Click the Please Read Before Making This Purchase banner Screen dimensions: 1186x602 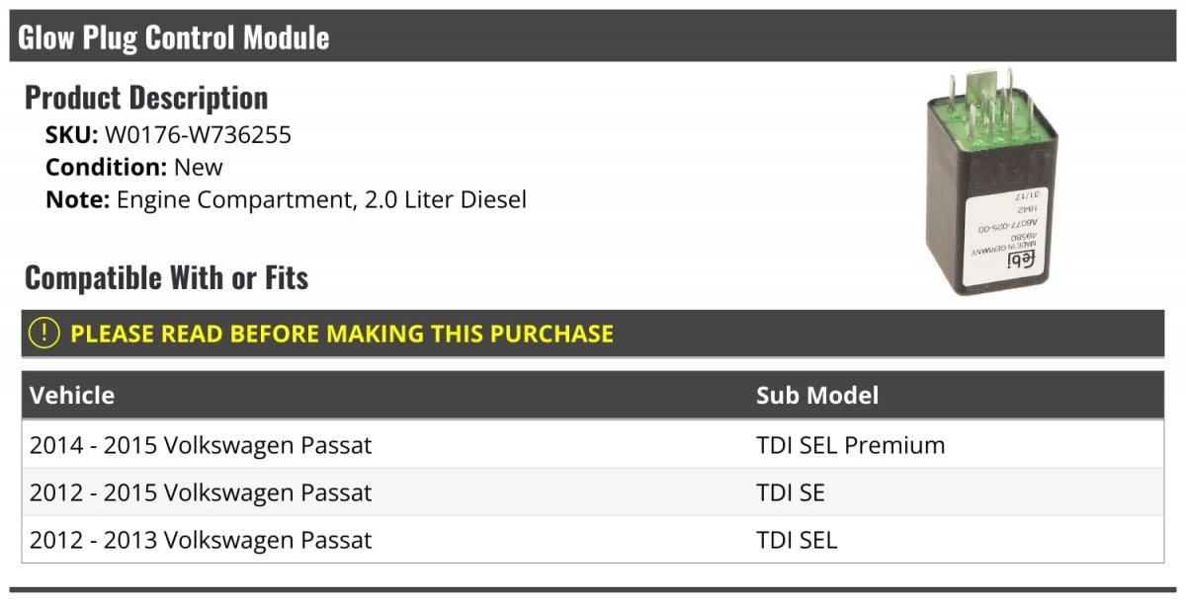coord(593,334)
